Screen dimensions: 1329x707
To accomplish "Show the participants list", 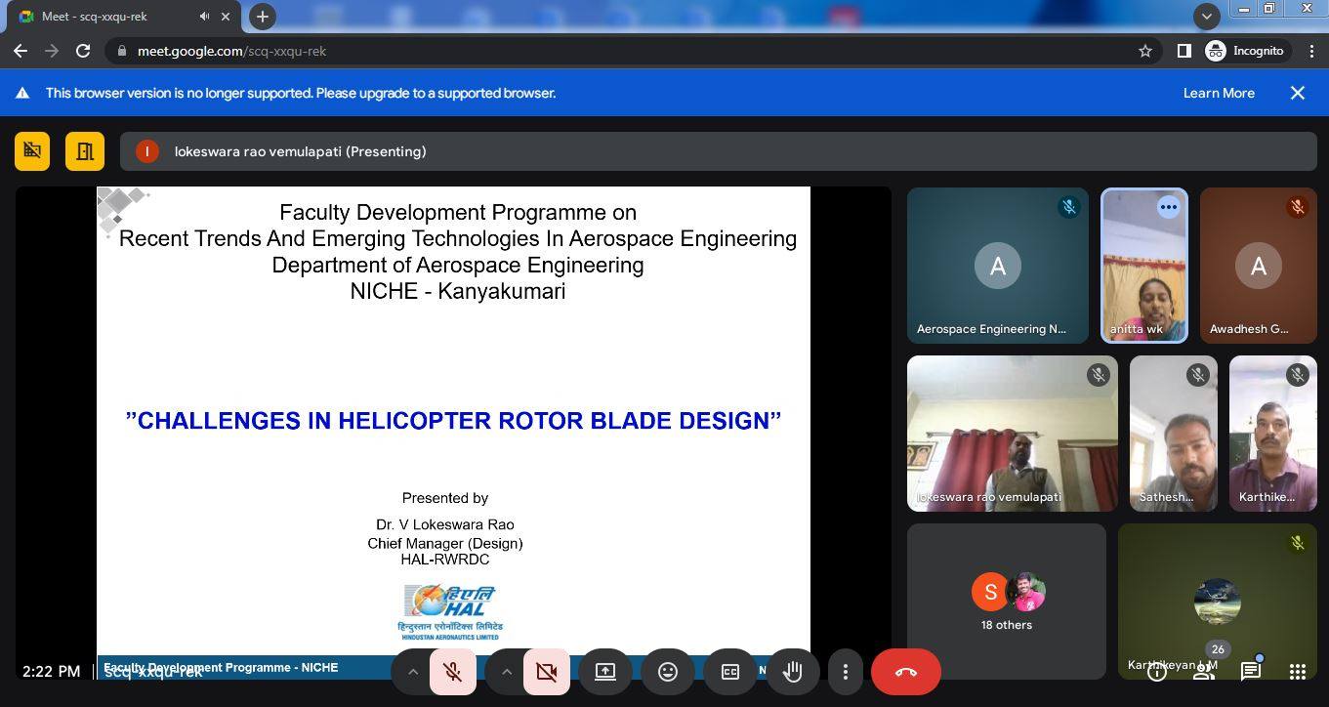I will pyautogui.click(x=1204, y=672).
